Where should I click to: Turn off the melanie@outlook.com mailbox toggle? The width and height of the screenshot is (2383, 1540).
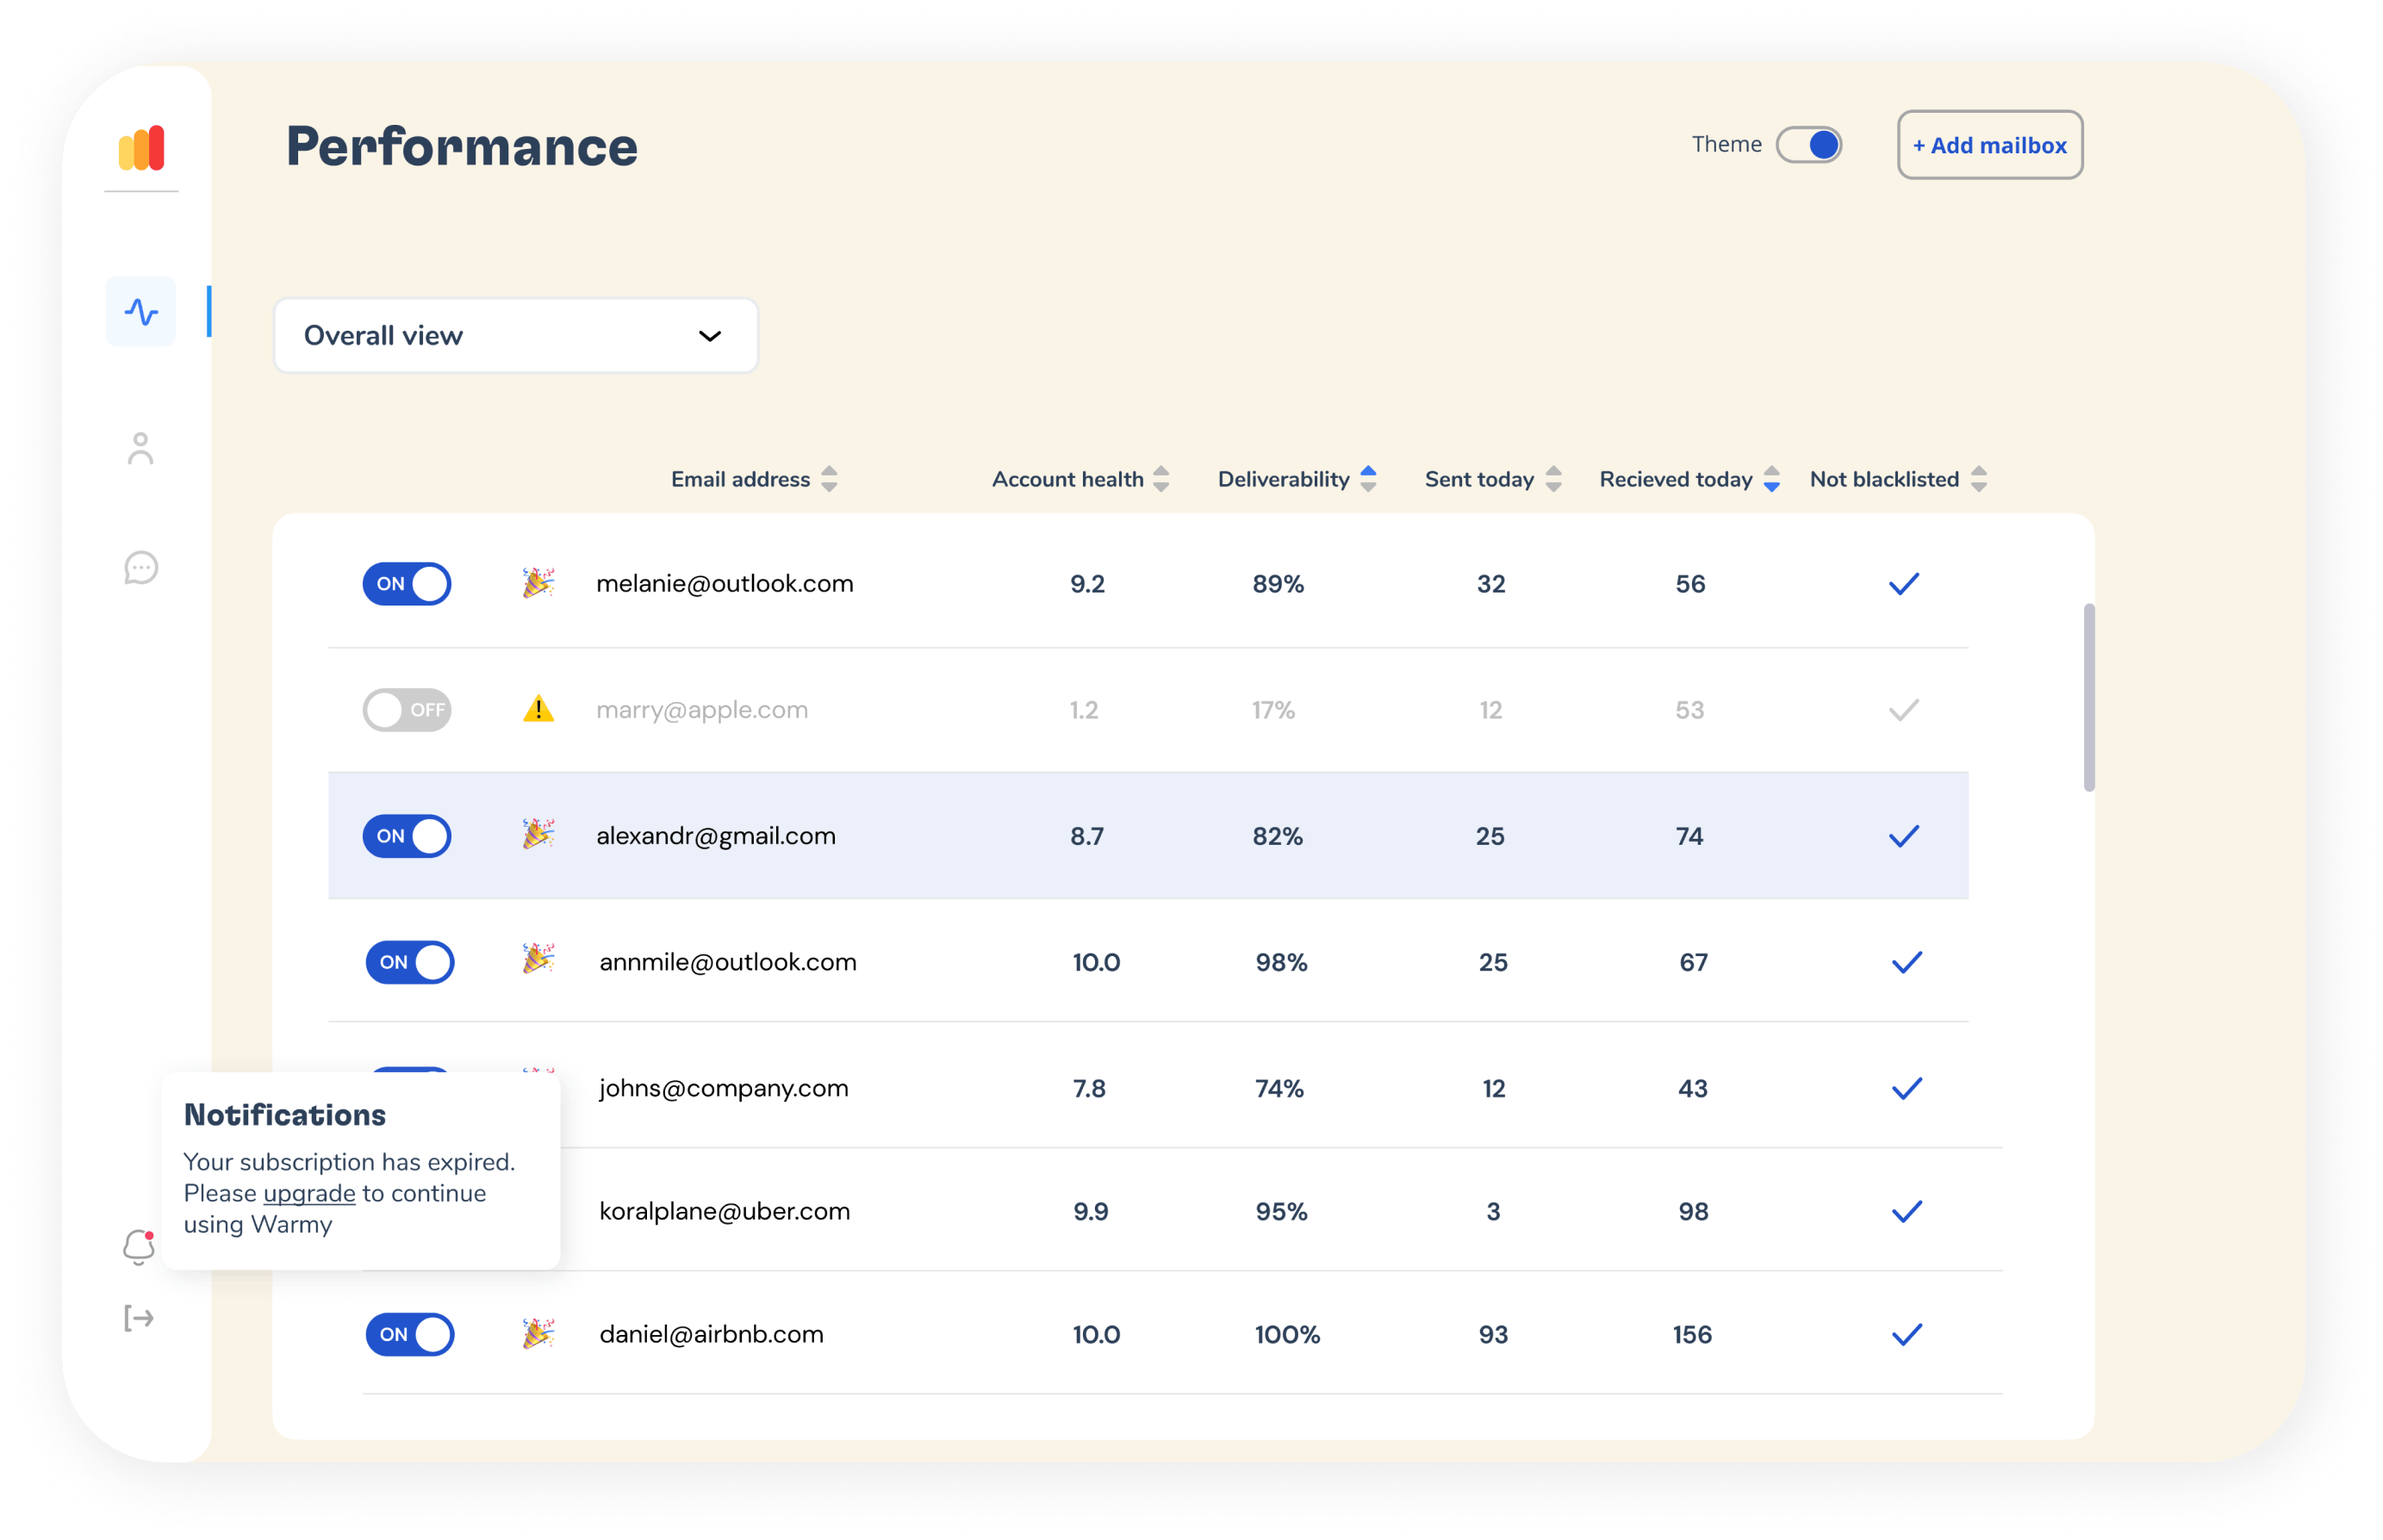(x=407, y=584)
